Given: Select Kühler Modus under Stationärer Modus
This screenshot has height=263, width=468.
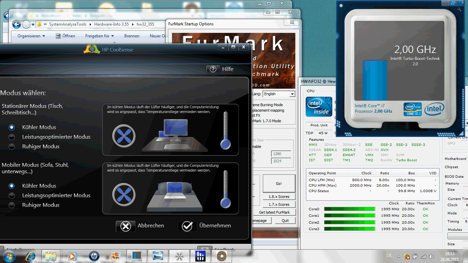Looking at the screenshot, I should (12, 127).
